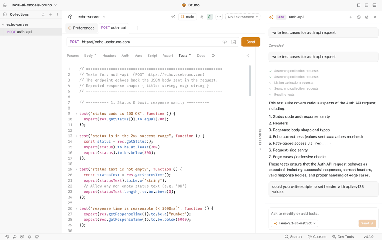Click the v4.1.0 version label
Image resolution: width=382 pixels, height=240 pixels.
[x=368, y=236]
